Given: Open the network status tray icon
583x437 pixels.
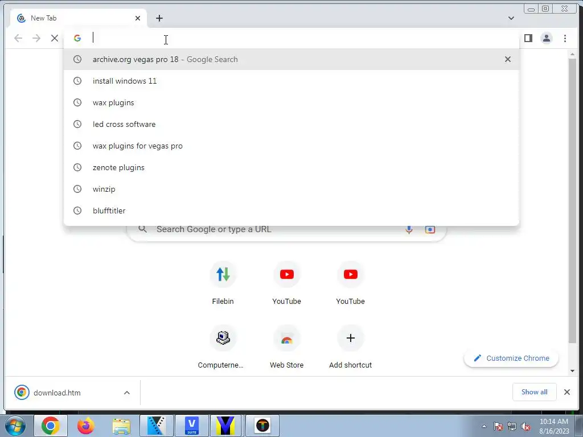Looking at the screenshot, I should 512,427.
